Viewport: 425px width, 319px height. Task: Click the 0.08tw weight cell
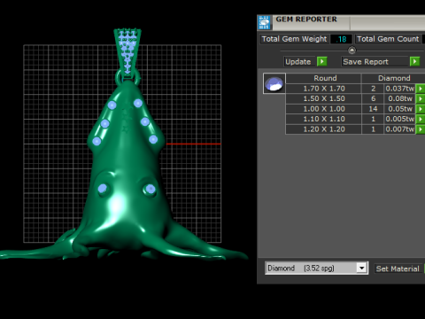400,98
